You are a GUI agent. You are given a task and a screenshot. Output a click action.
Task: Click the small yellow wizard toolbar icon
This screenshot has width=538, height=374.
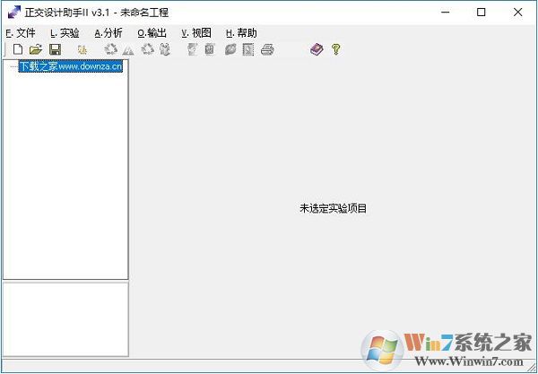82,50
